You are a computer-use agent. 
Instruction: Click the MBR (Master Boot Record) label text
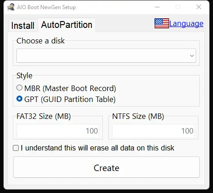tap(70, 88)
